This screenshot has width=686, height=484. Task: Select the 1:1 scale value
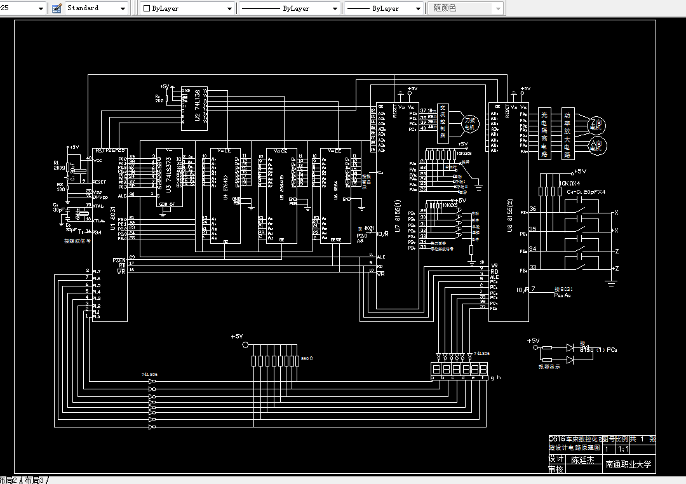pyautogui.click(x=624, y=450)
